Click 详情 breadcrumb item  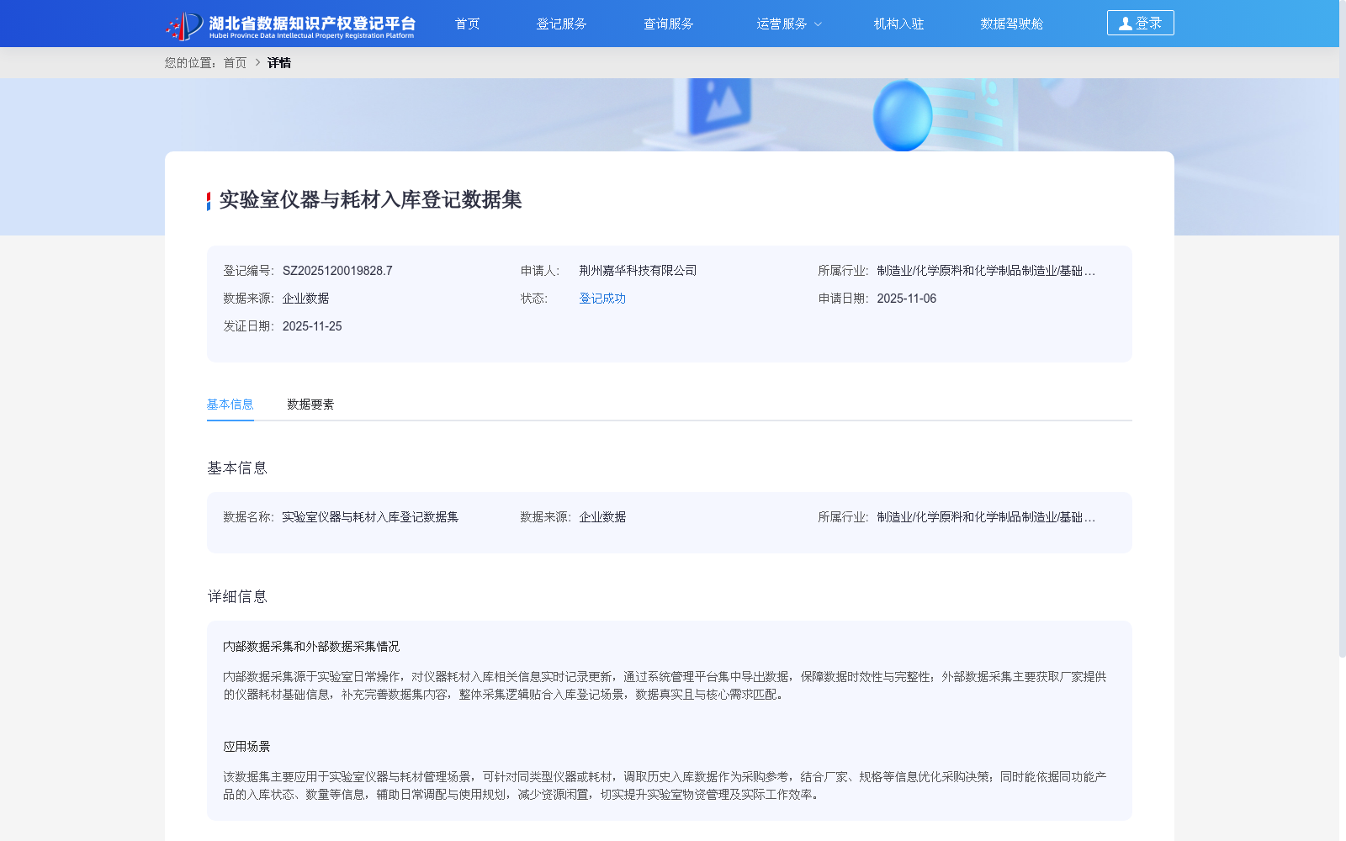tap(279, 63)
